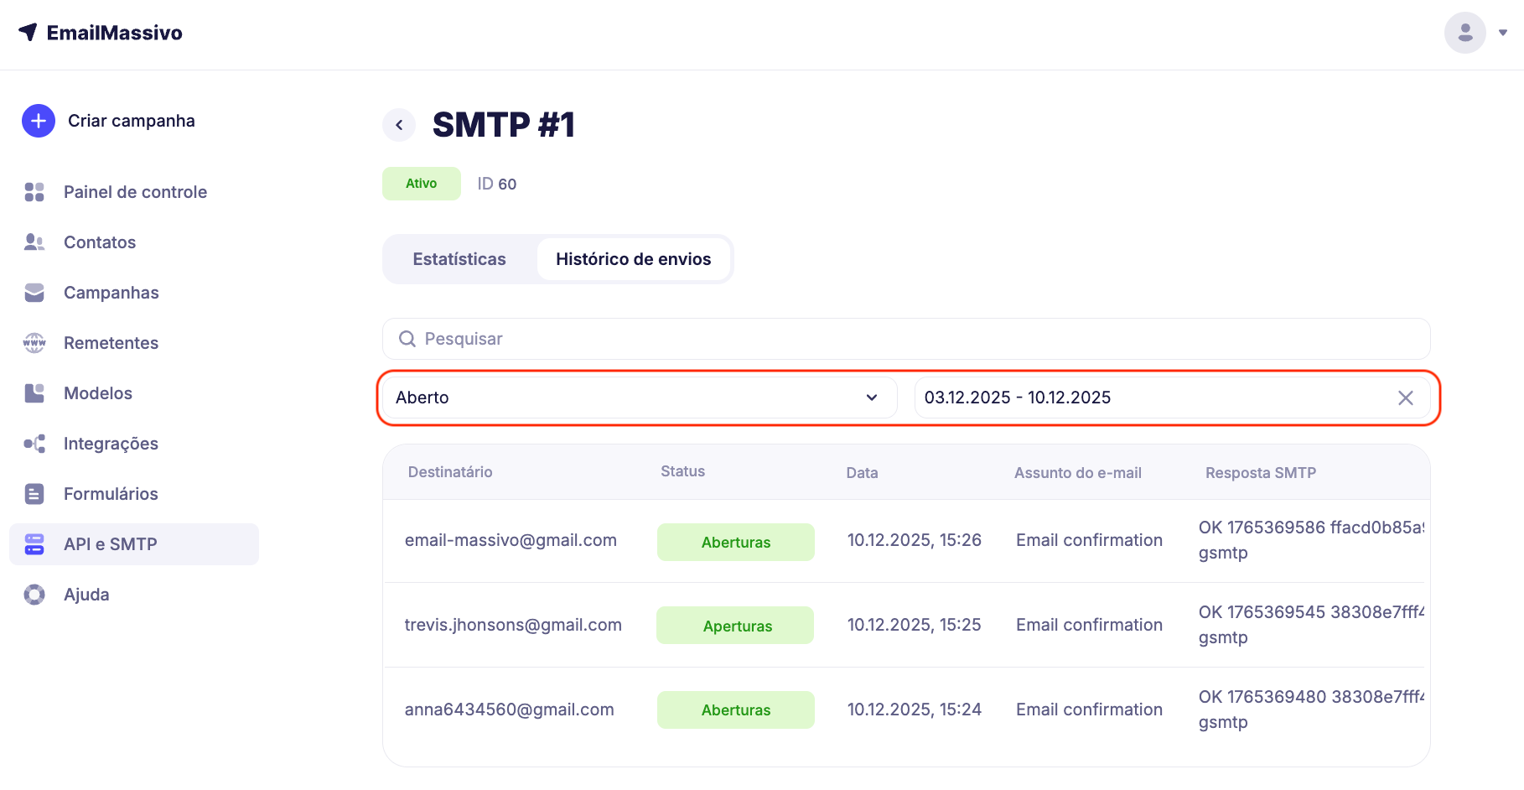Click the user avatar in header
1524x790 pixels.
[x=1464, y=33]
